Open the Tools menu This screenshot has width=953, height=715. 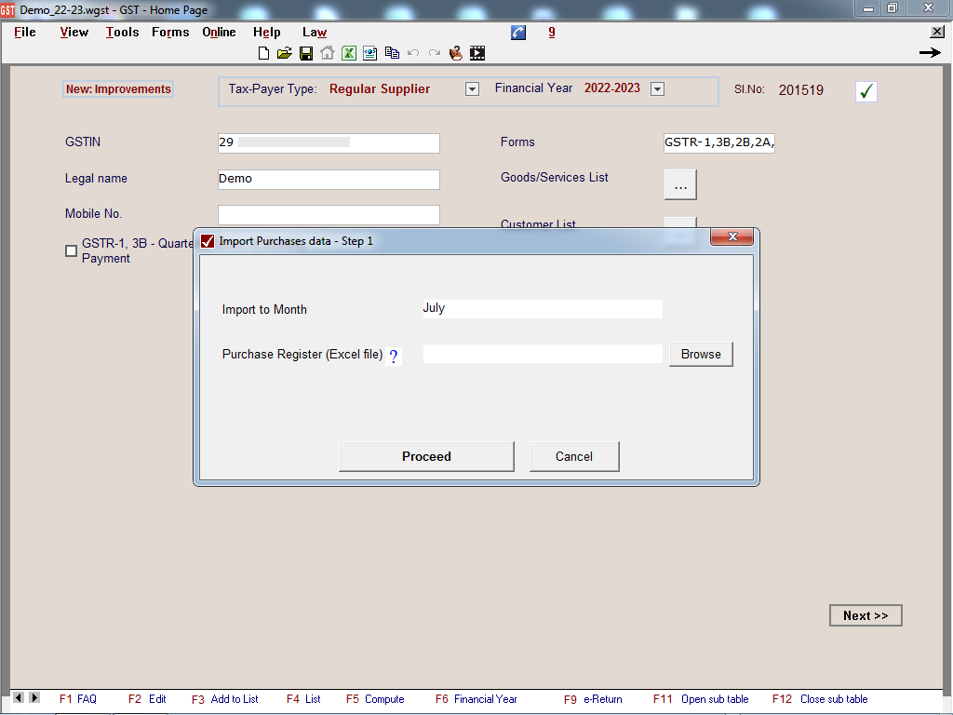(x=122, y=33)
